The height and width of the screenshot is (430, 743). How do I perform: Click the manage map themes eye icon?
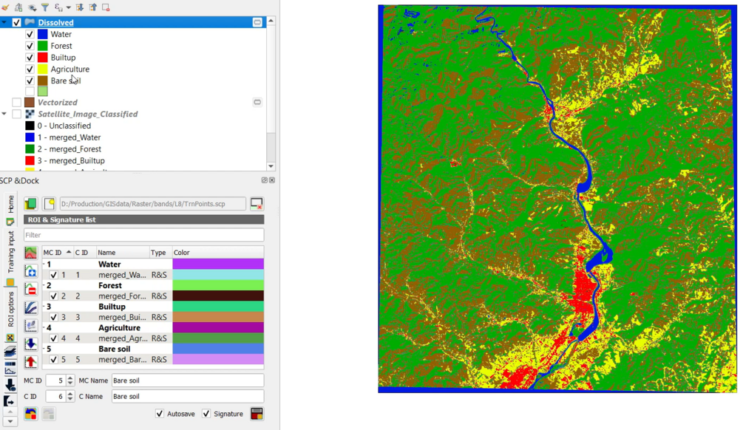(33, 7)
